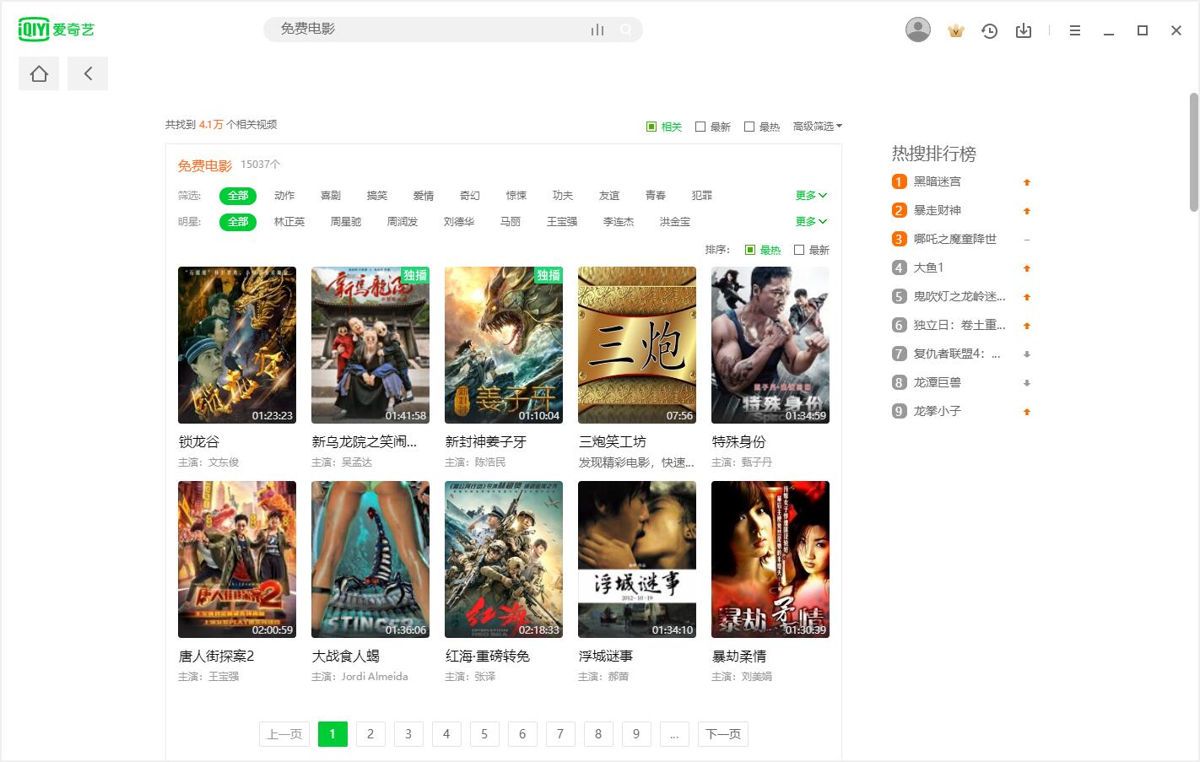The image size is (1200, 762).
Task: Toggle the 相关 sorting checkbox
Action: click(650, 126)
